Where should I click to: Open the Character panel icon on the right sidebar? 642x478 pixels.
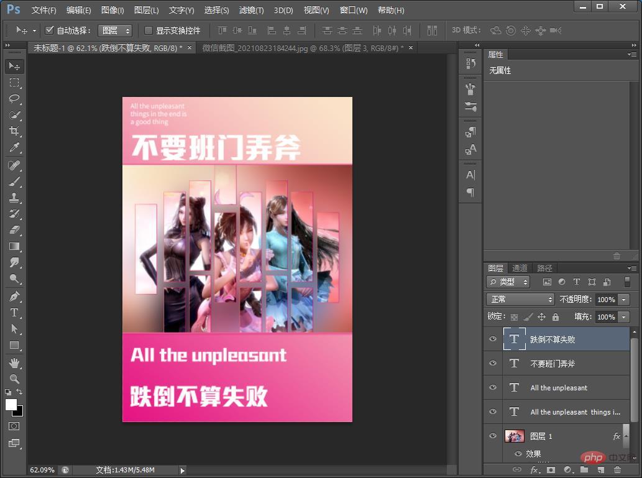pyautogui.click(x=470, y=175)
